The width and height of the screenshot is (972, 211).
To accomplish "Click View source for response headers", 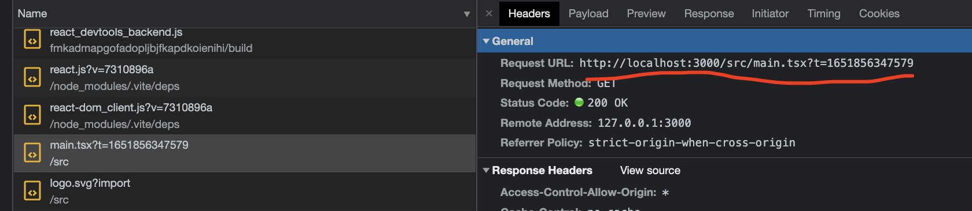I will tap(650, 170).
